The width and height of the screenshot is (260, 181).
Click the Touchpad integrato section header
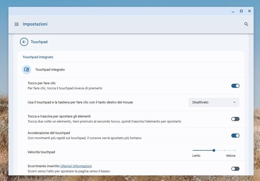click(x=38, y=57)
